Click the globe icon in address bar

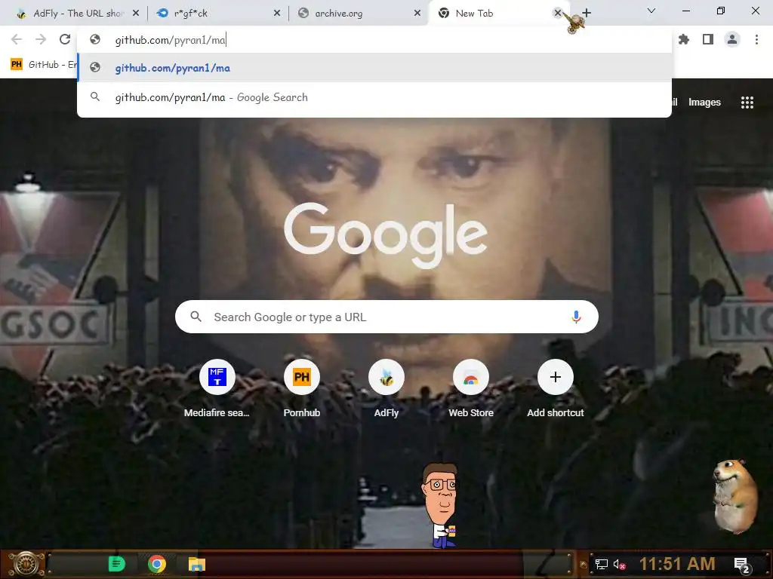95,39
